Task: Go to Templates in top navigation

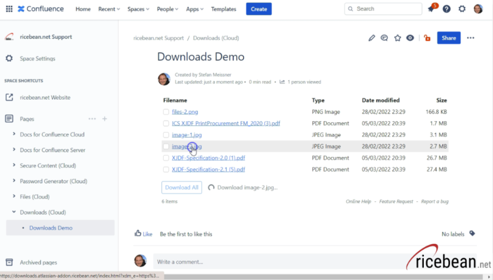Action: (223, 9)
